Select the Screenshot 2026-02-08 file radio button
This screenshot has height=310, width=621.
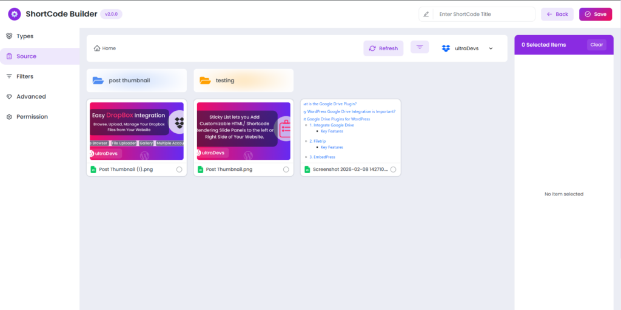(x=393, y=170)
